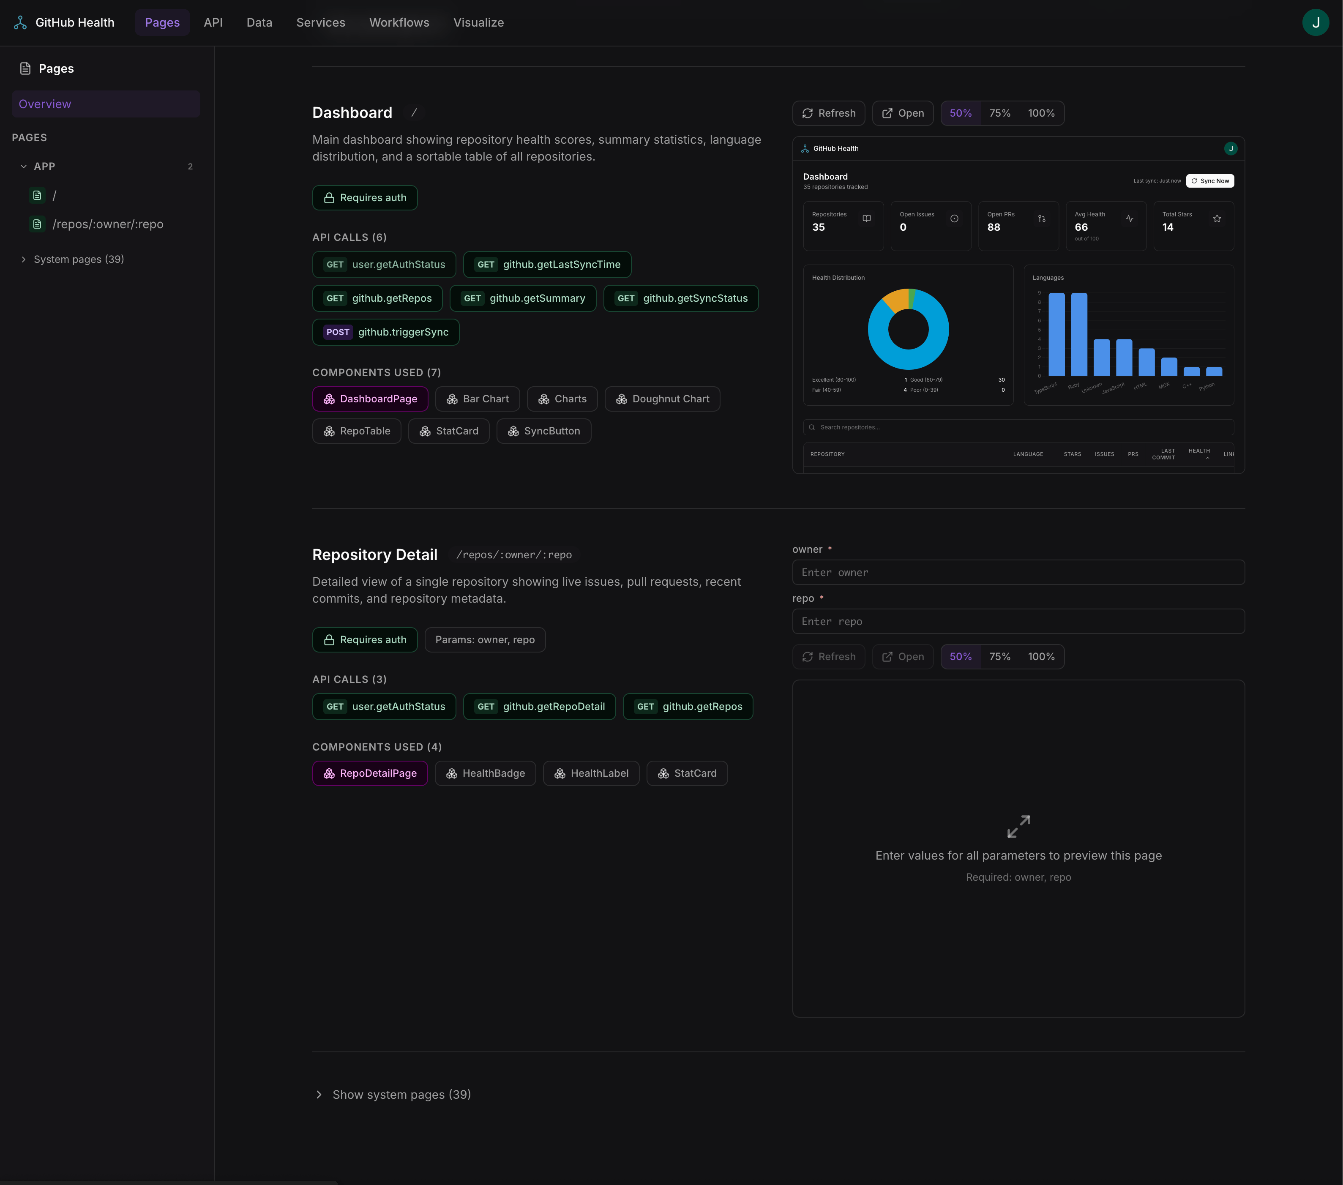The image size is (1343, 1185).
Task: Open the Dashboard page in new window
Action: coord(903,113)
